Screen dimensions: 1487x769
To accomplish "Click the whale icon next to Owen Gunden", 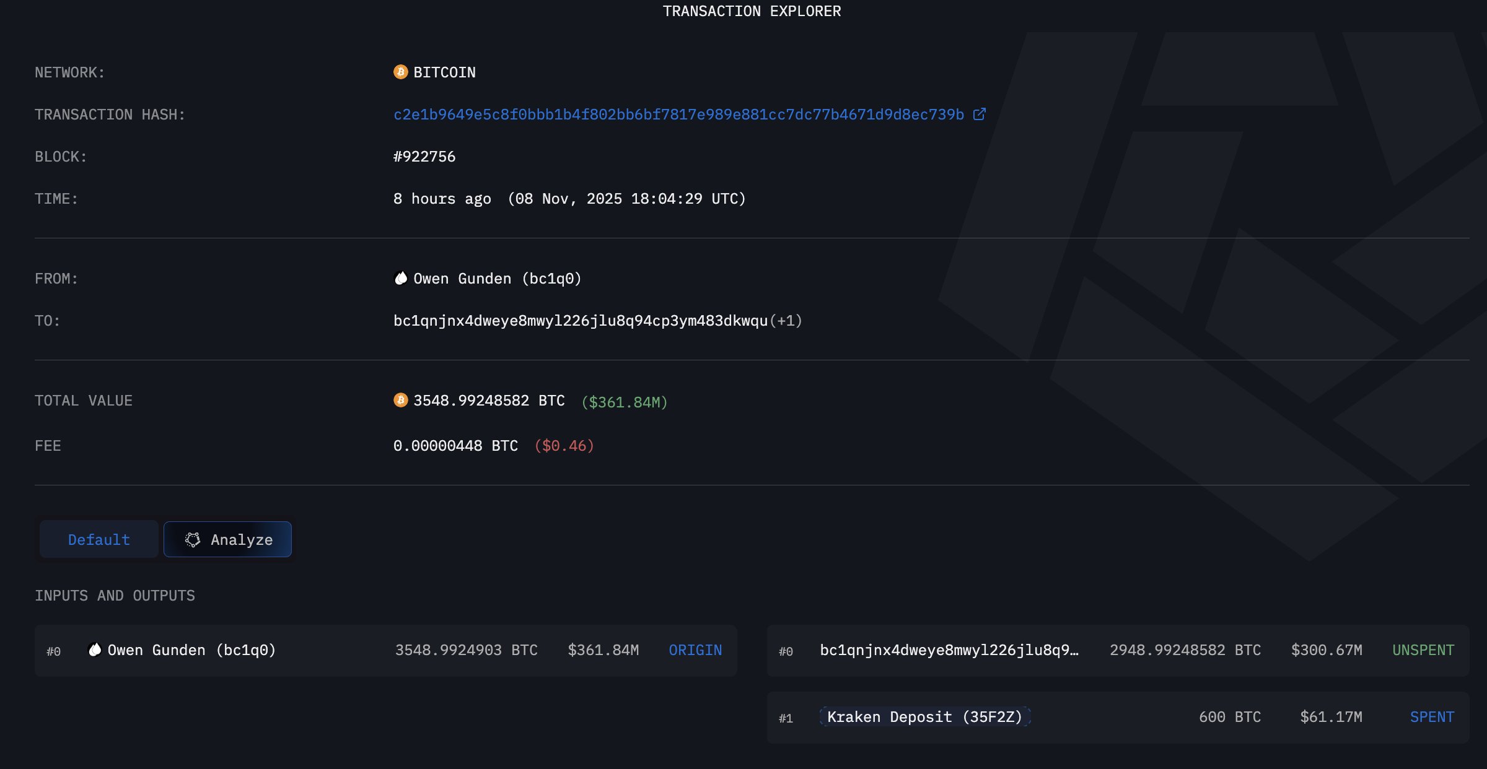I will pos(400,278).
